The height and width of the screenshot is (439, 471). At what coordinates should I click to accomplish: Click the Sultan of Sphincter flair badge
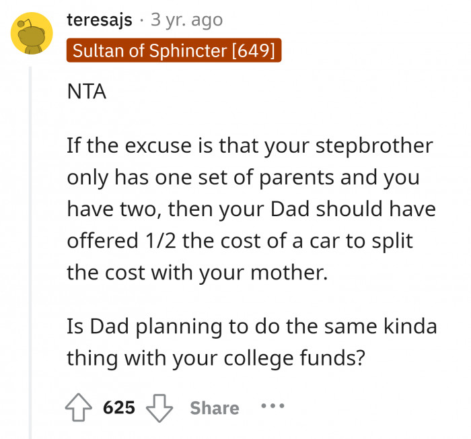[173, 50]
